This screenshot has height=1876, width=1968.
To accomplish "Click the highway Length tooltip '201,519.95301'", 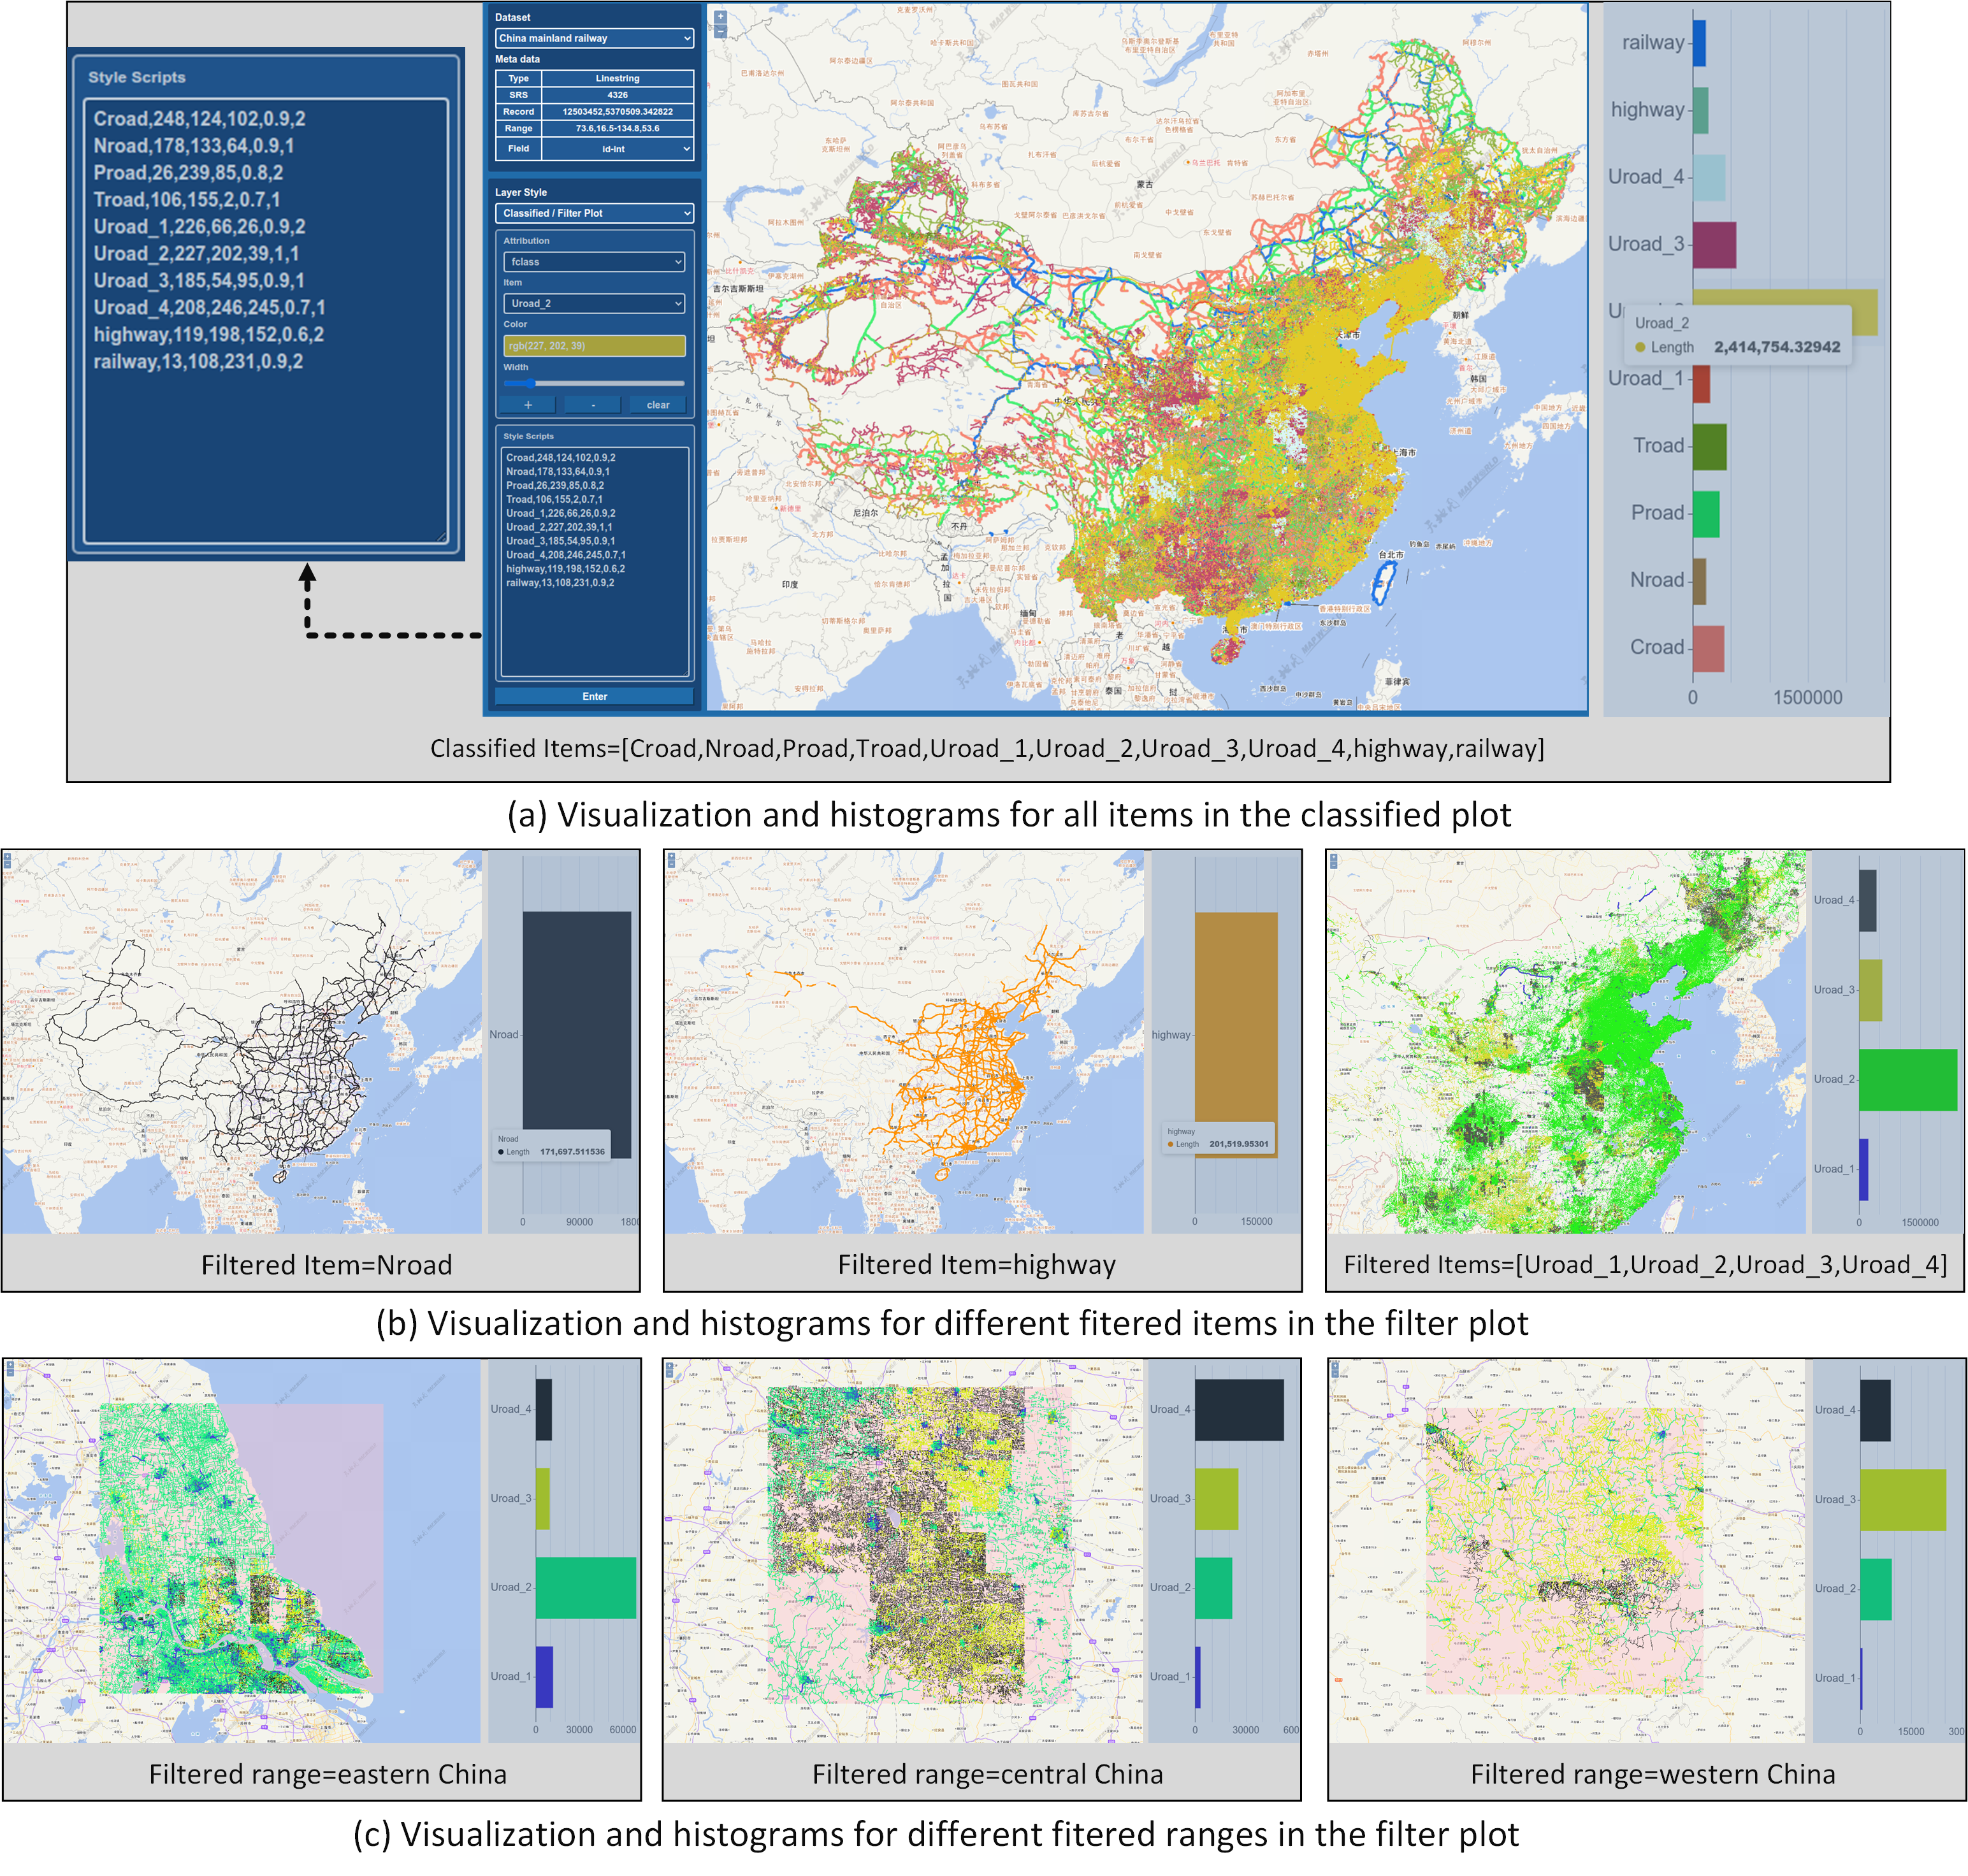I will pyautogui.click(x=1238, y=1144).
